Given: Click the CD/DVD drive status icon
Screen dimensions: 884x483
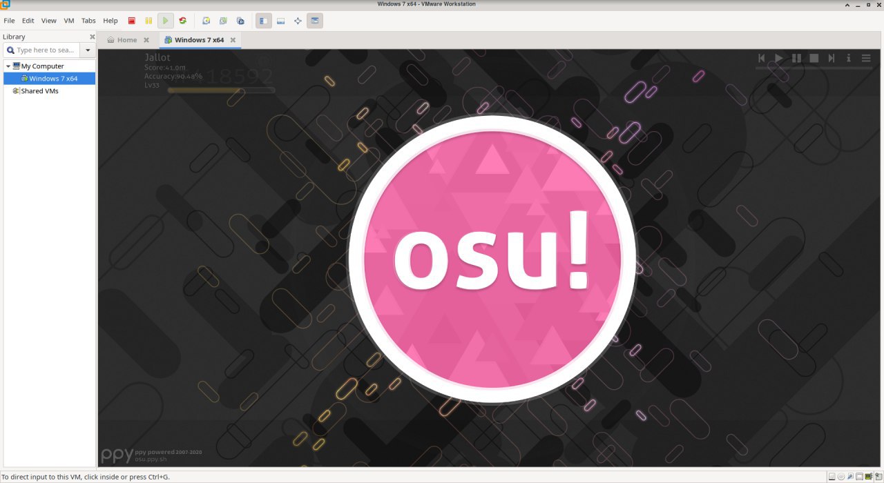Looking at the screenshot, I should click(841, 476).
